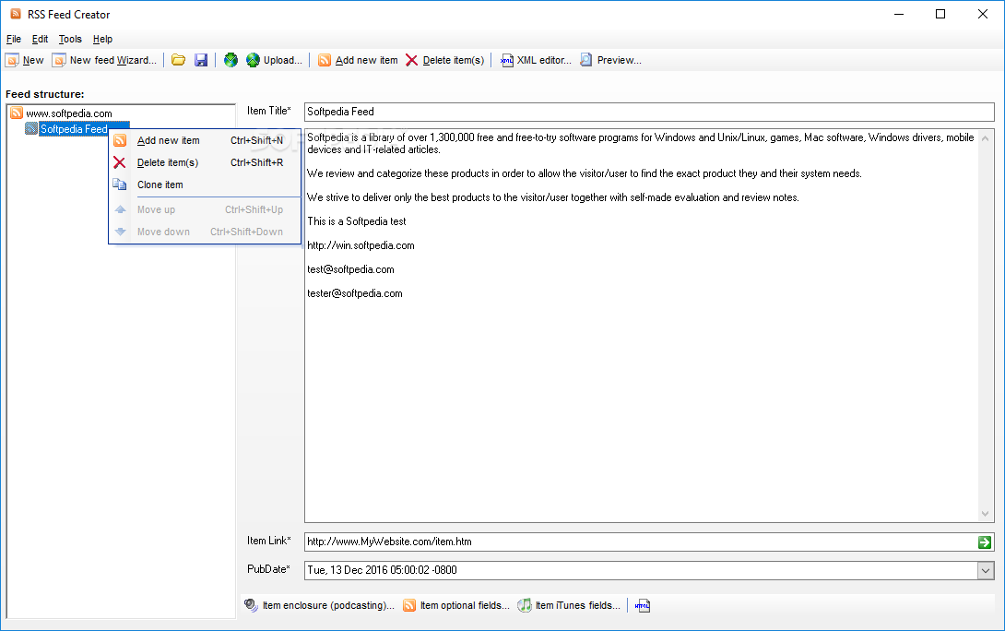
Task: Click the orange Add new item toolbar icon
Action: [x=325, y=60]
